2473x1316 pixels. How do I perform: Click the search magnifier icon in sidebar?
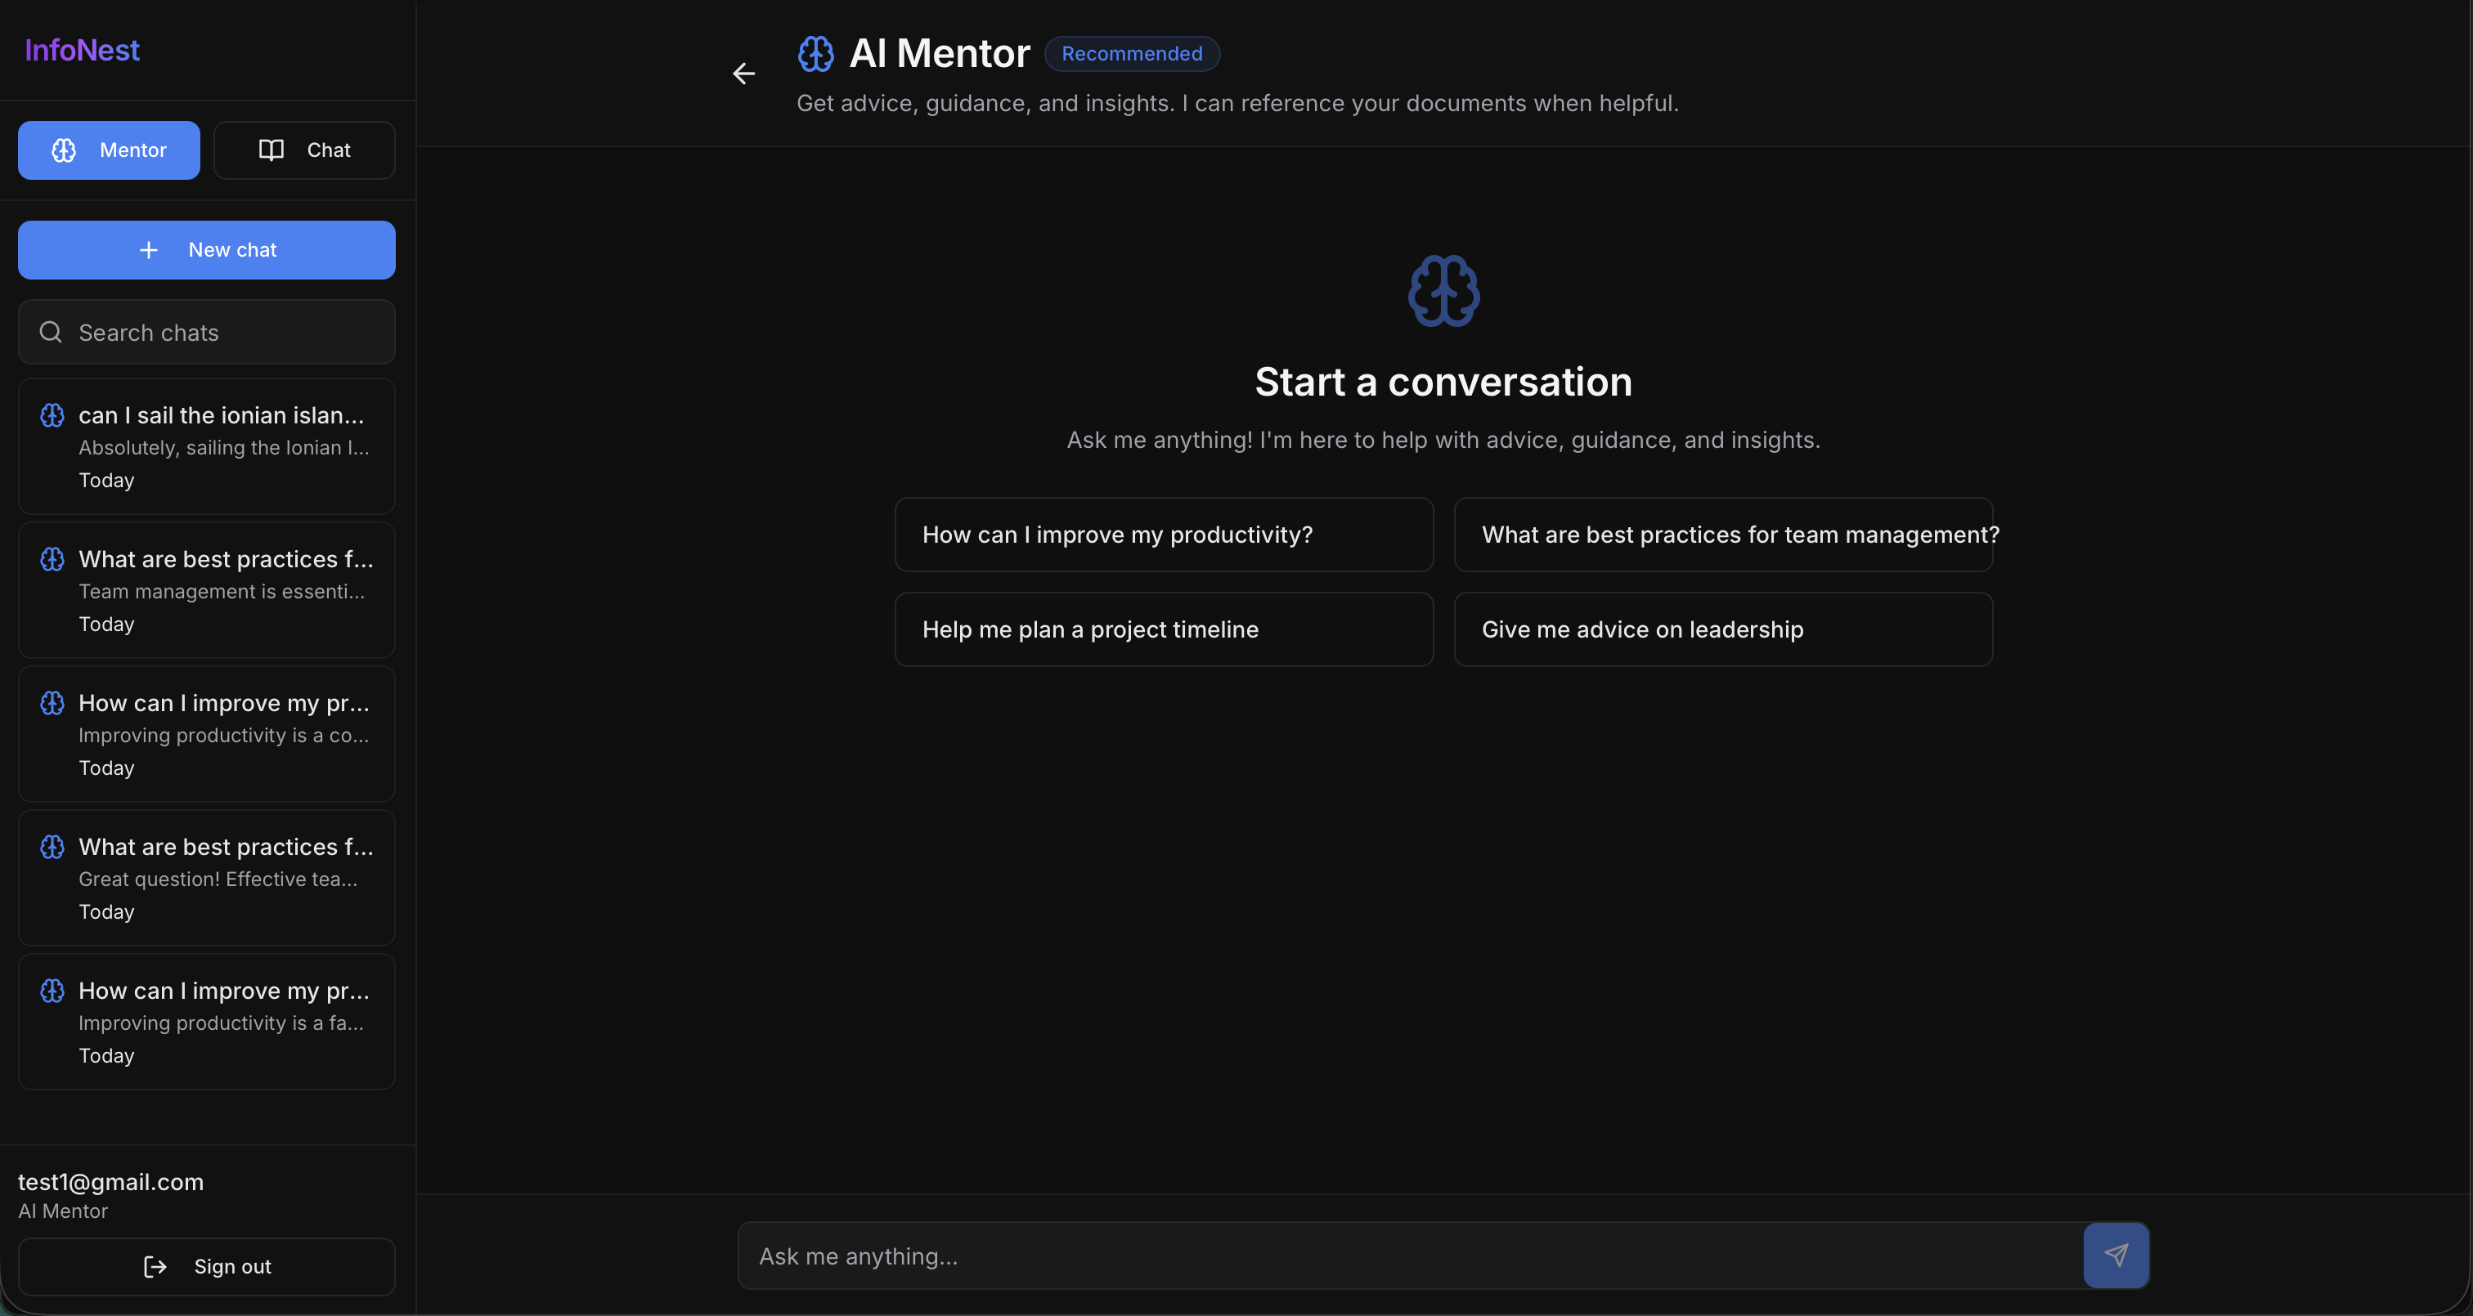(51, 332)
